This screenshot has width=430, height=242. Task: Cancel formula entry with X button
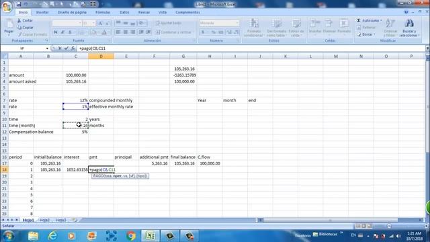click(x=60, y=48)
